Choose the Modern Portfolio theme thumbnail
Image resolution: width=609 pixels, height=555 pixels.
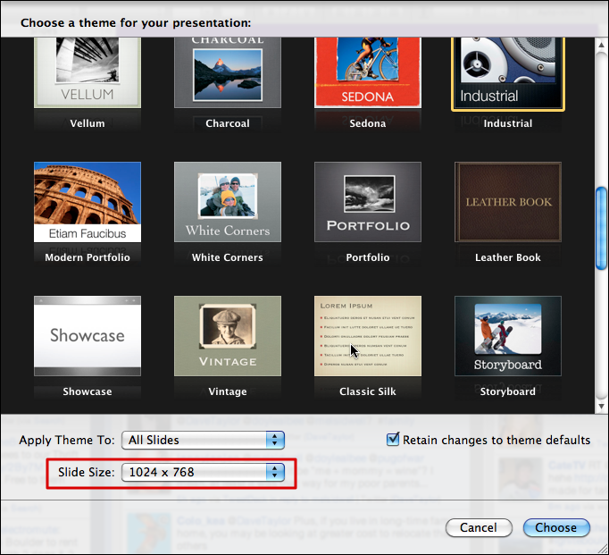[87, 201]
